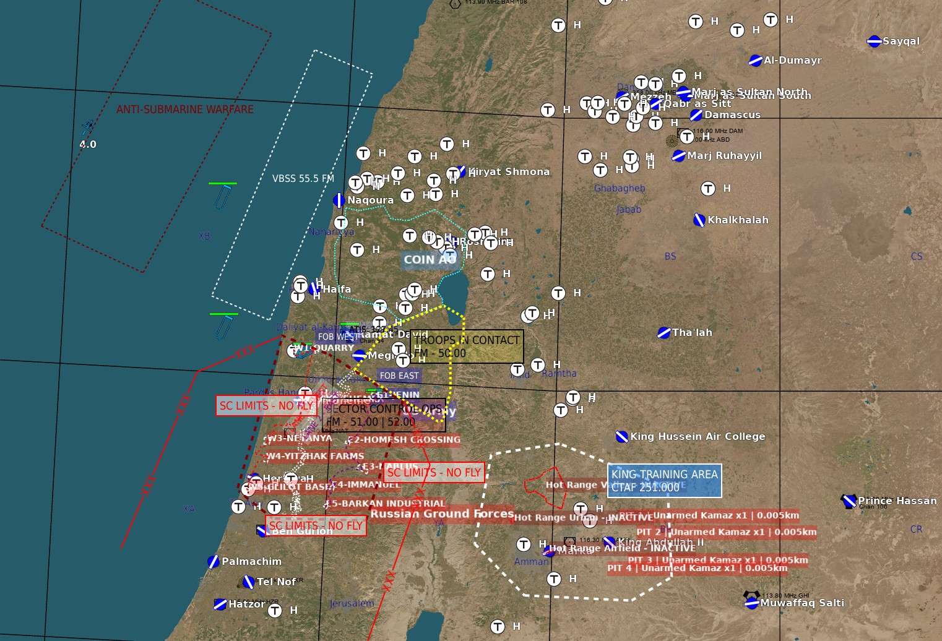Viewport: 942px width, 641px height.
Task: Select the KING TRAINING AREA label
Action: (664, 481)
